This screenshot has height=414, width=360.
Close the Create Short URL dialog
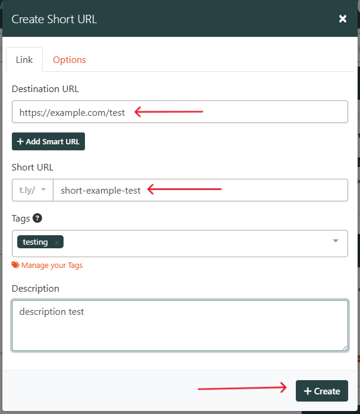pos(343,19)
